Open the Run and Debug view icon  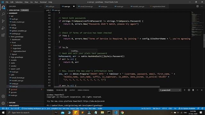tap(3, 28)
